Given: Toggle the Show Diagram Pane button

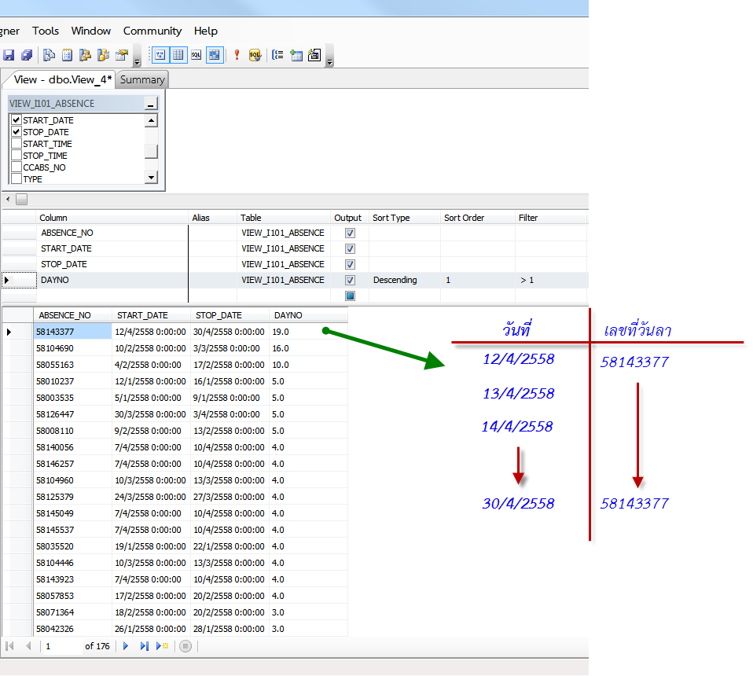Looking at the screenshot, I should pyautogui.click(x=160, y=55).
